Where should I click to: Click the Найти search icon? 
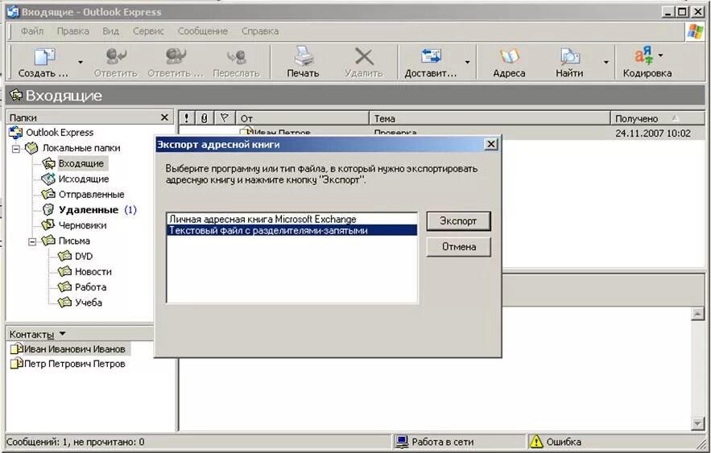569,56
